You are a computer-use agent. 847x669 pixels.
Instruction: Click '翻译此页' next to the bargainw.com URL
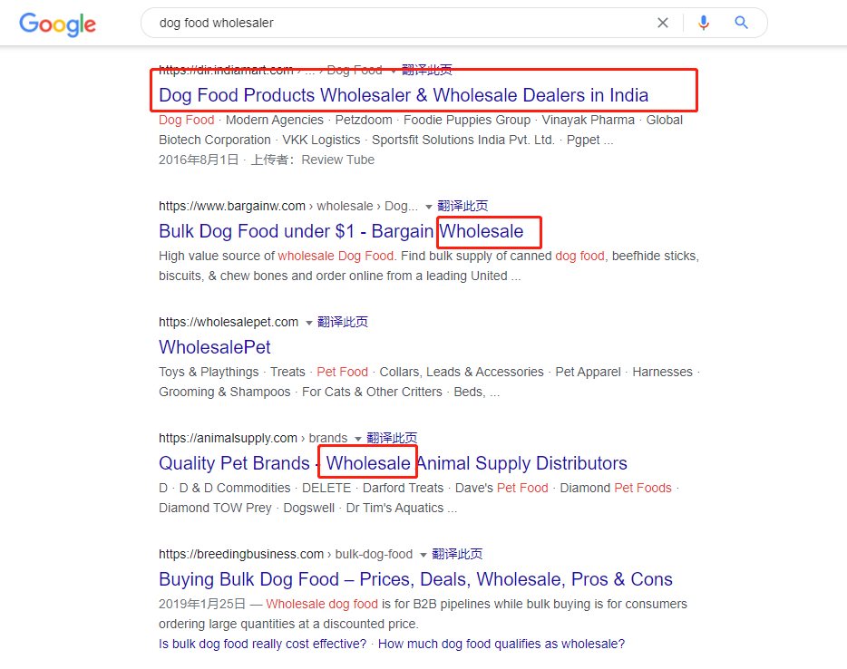pyautogui.click(x=463, y=206)
